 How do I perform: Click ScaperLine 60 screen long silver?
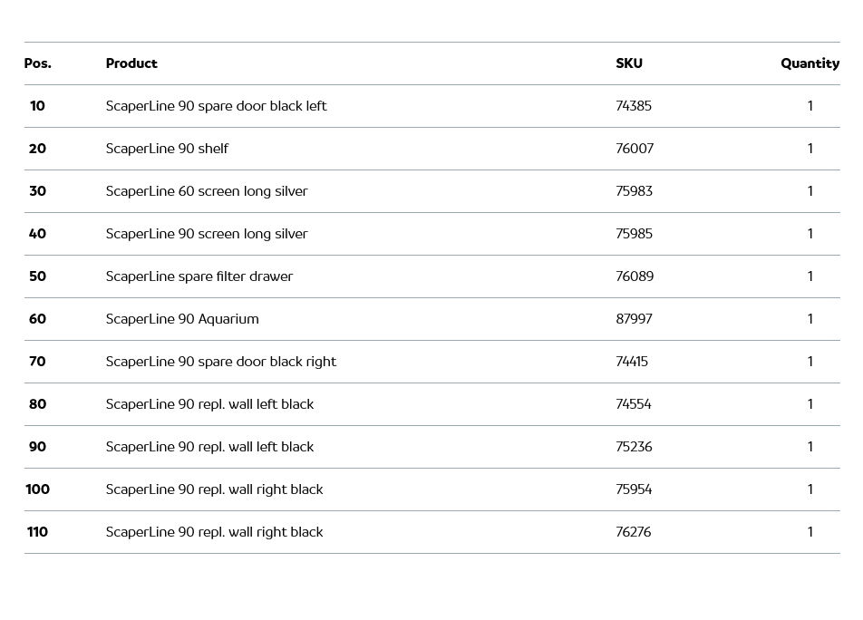tap(207, 191)
